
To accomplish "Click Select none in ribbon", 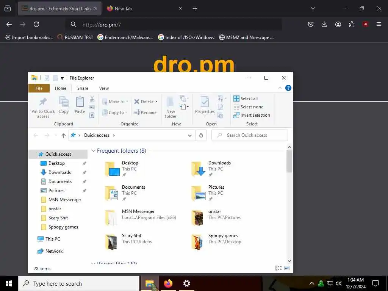I will [249, 107].
